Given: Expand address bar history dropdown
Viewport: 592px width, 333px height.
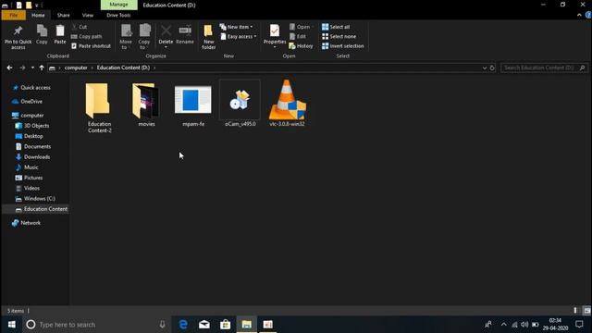Looking at the screenshot, I should [485, 68].
